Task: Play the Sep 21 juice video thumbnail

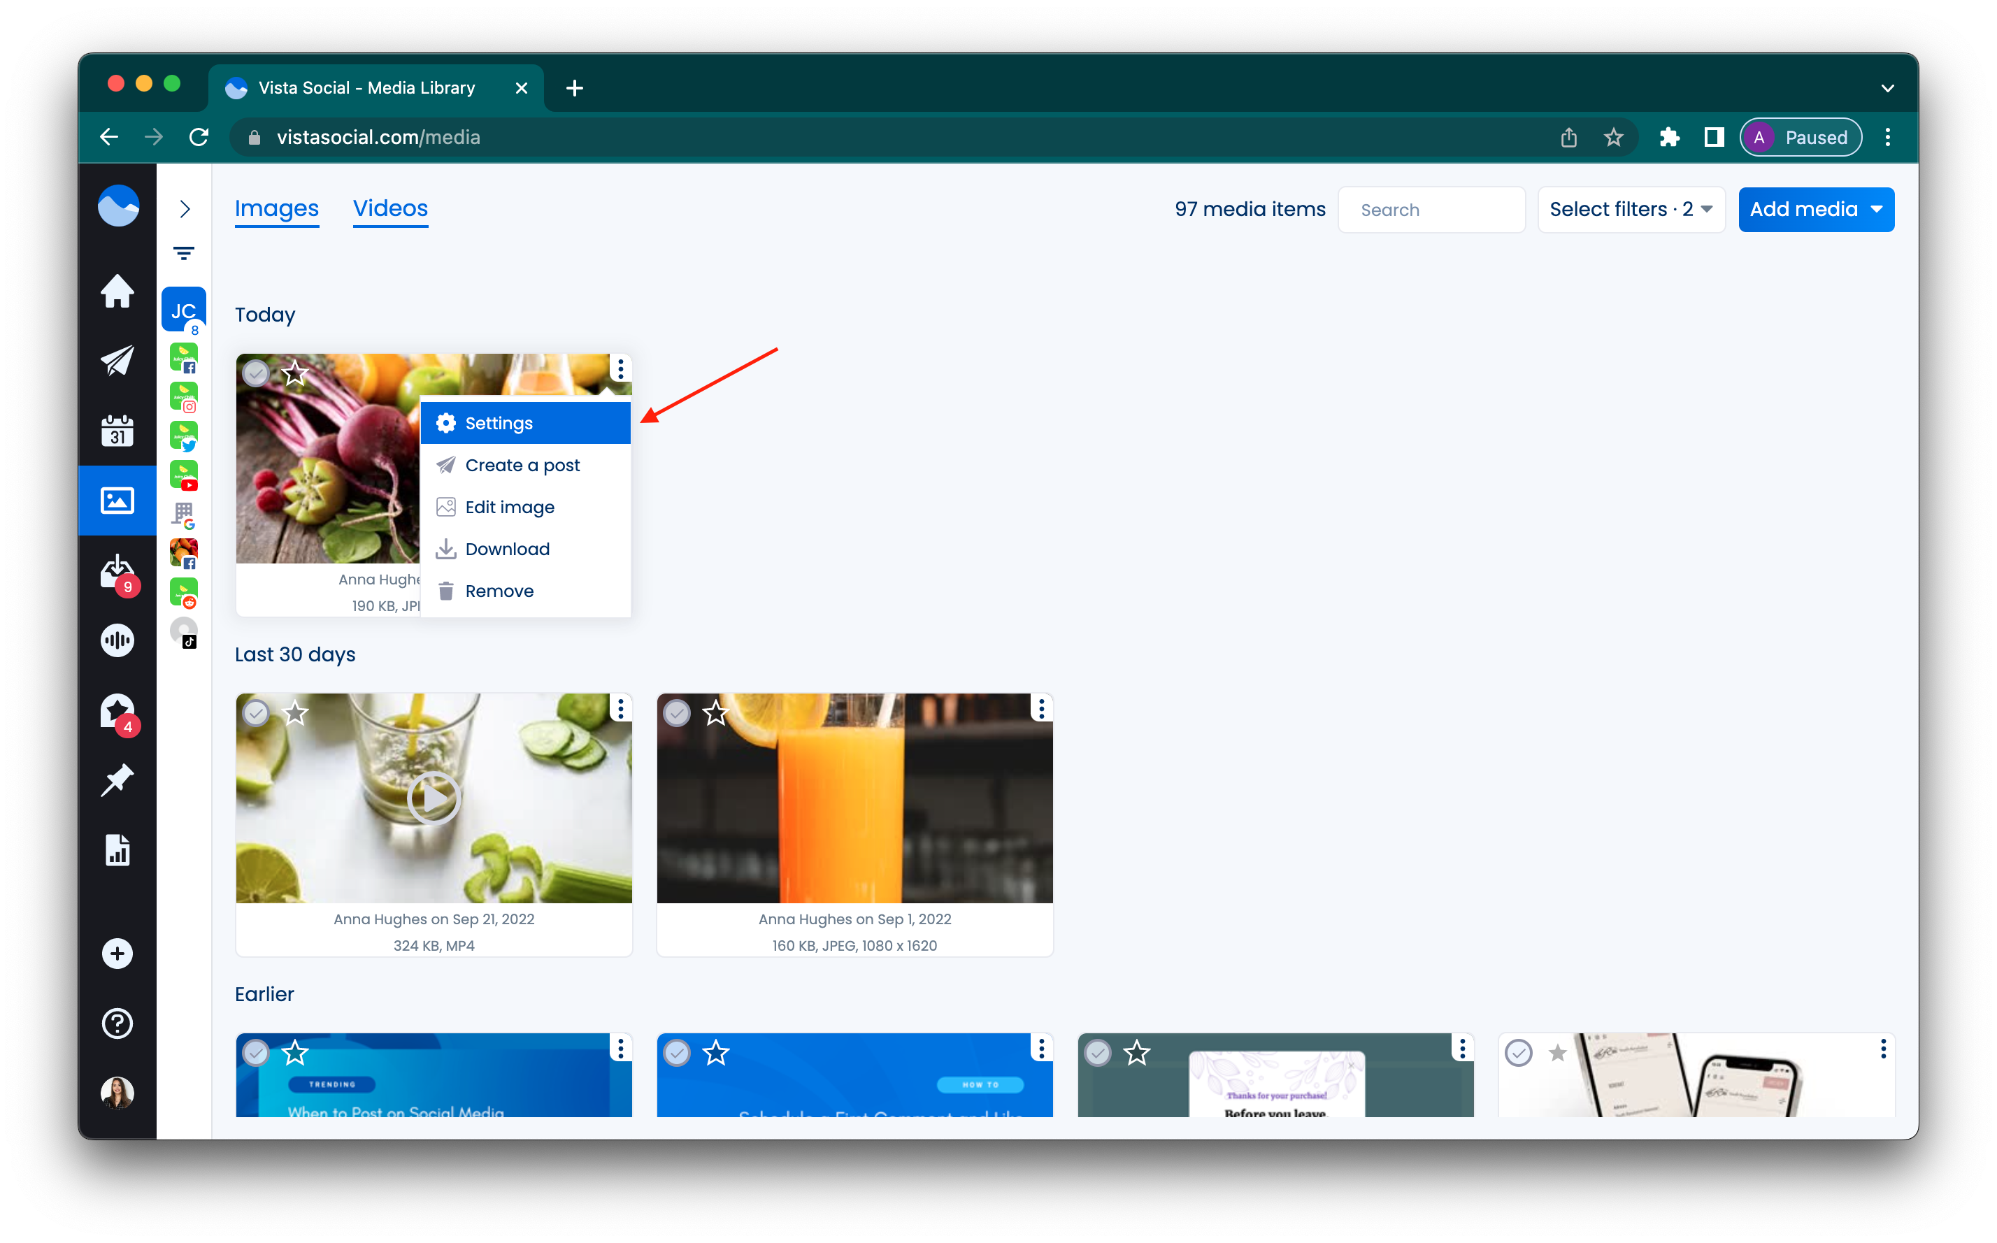Action: pyautogui.click(x=434, y=798)
